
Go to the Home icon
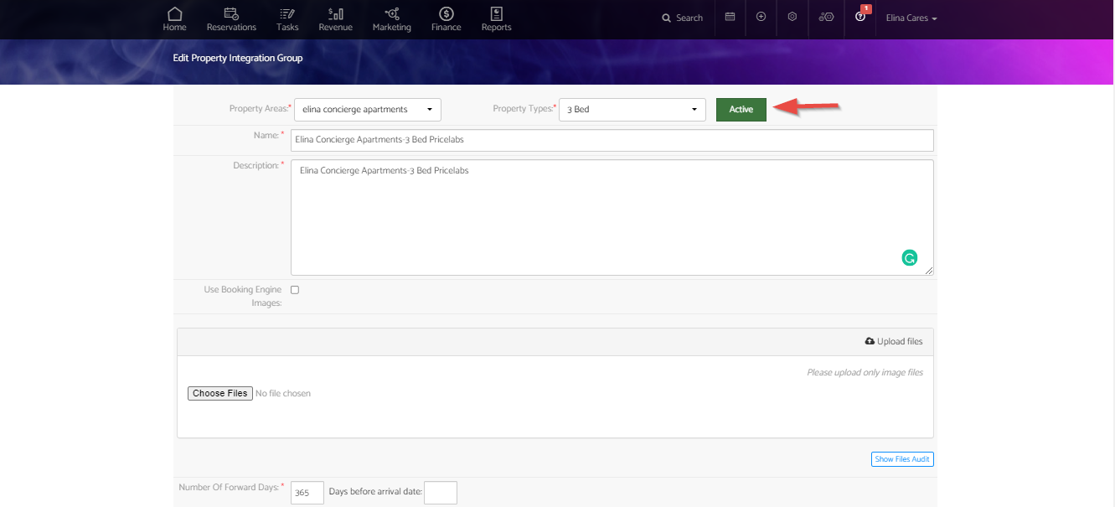pos(174,18)
